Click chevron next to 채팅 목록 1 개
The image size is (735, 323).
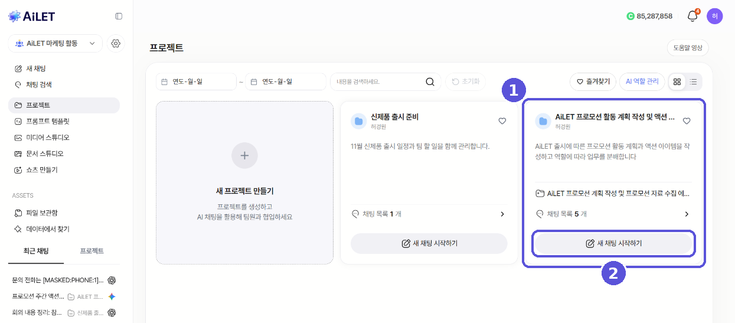(x=502, y=214)
